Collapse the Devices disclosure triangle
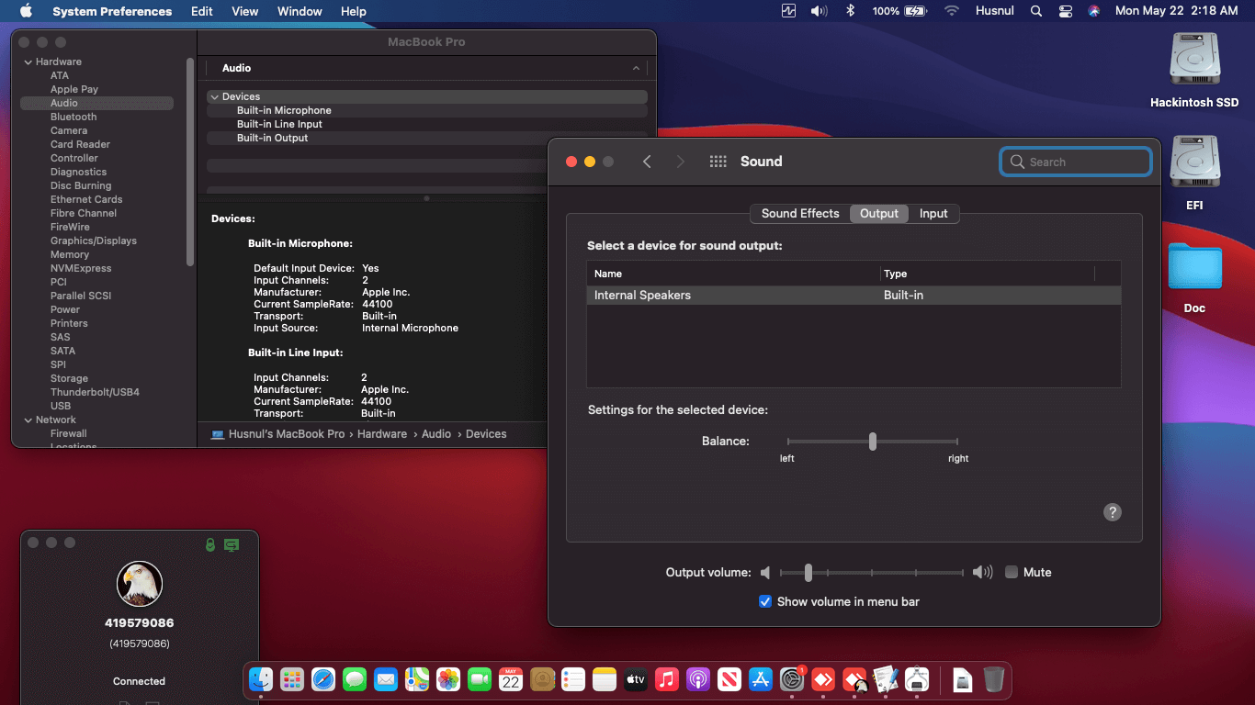Image resolution: width=1255 pixels, height=705 pixels. (214, 96)
